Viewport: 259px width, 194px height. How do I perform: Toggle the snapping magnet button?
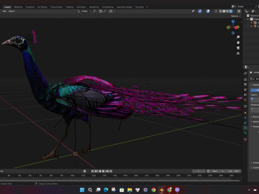[101, 11]
